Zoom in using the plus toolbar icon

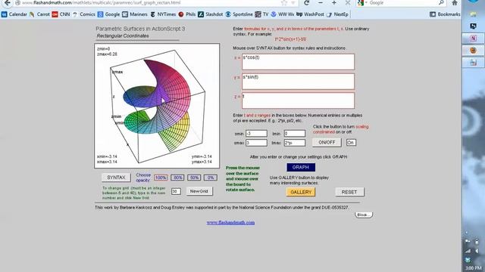coord(334,3)
